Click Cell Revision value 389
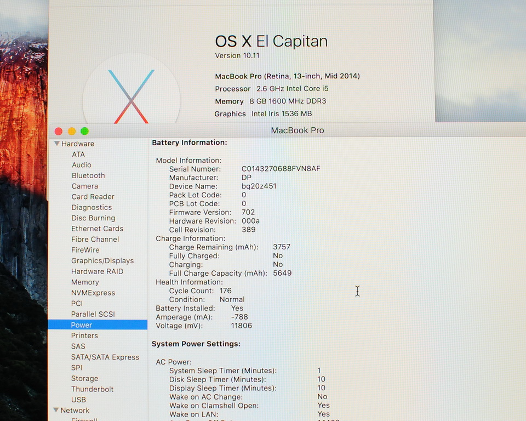The image size is (526, 421). tap(249, 230)
